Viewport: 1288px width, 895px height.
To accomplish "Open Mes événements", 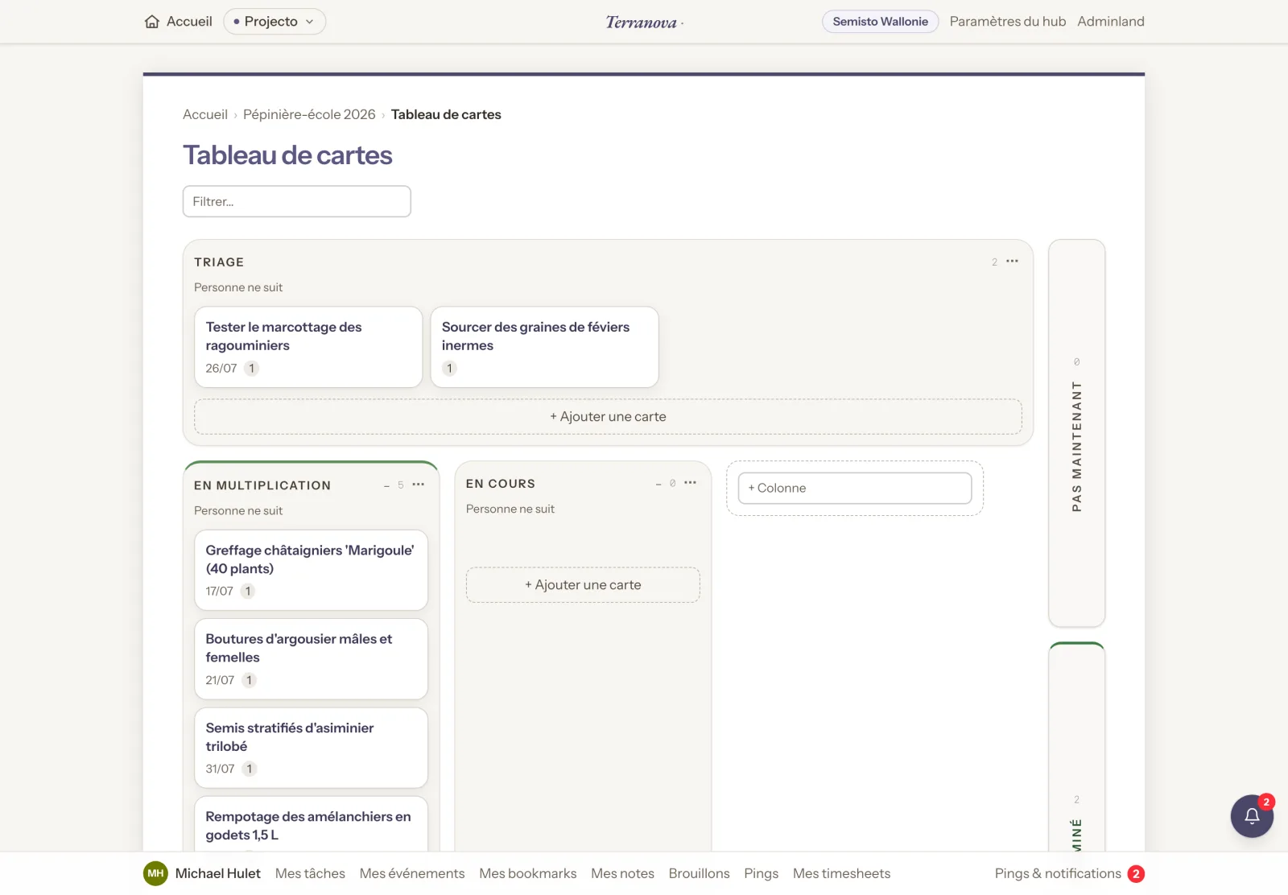I will pos(412,873).
